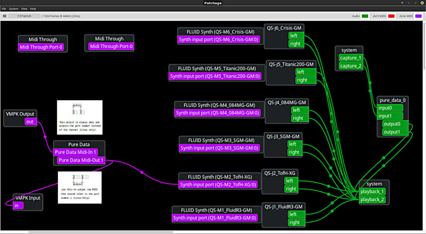The image size is (426, 234).
Task: Click the 0 Dropouts indicator
Action: [x=24, y=16]
